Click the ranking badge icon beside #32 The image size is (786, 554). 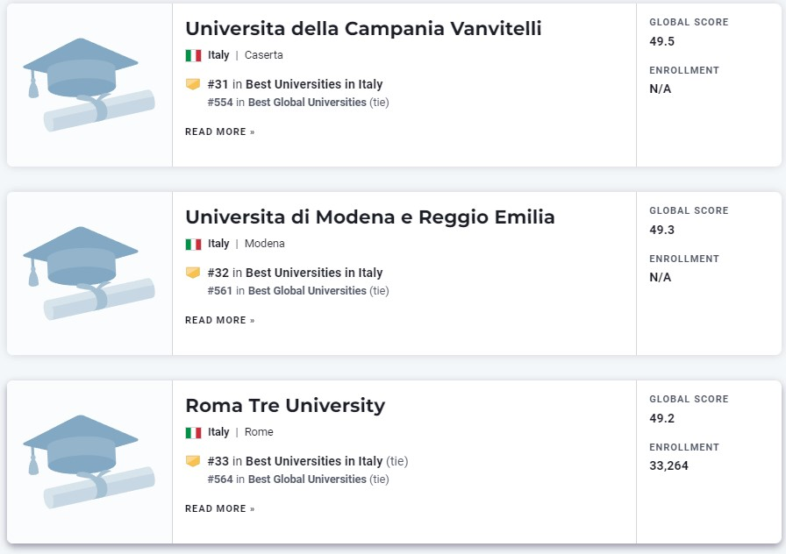click(193, 272)
